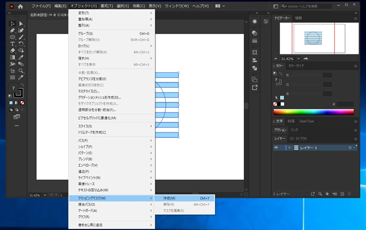Pick a color from the spectrum bar

coord(314,112)
